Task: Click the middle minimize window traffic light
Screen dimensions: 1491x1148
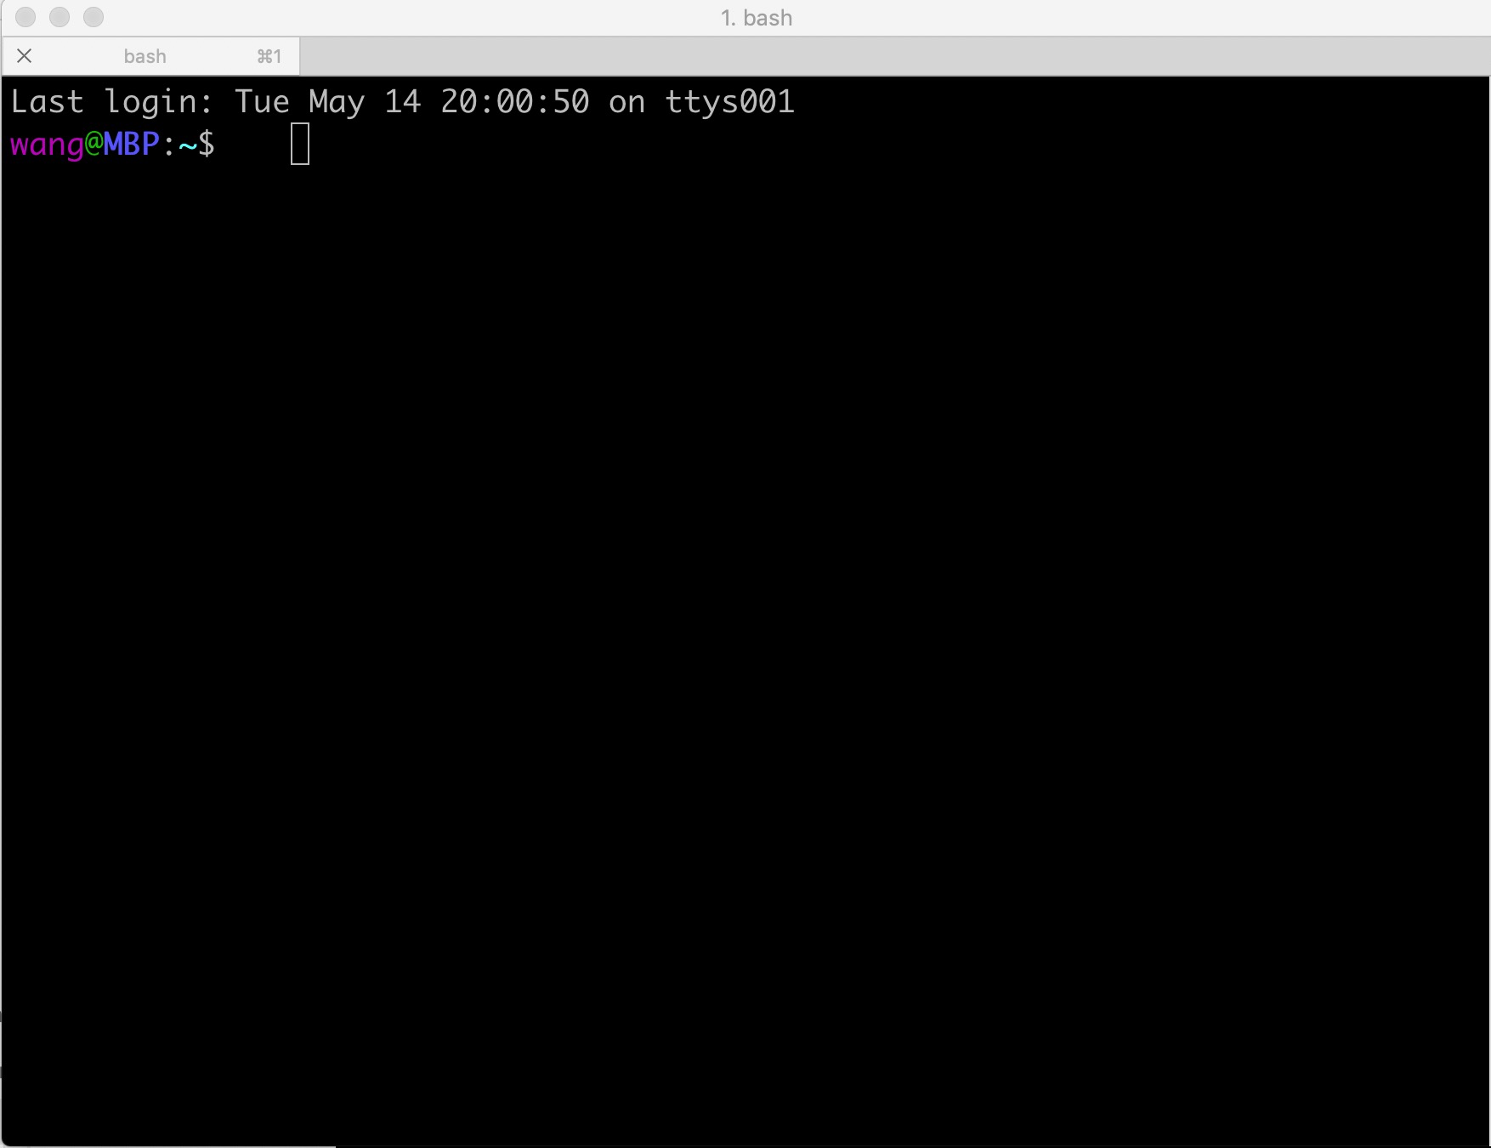Action: (60, 17)
